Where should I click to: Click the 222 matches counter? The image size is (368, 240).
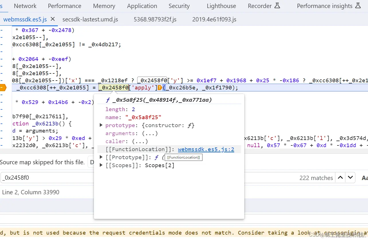(x=316, y=178)
